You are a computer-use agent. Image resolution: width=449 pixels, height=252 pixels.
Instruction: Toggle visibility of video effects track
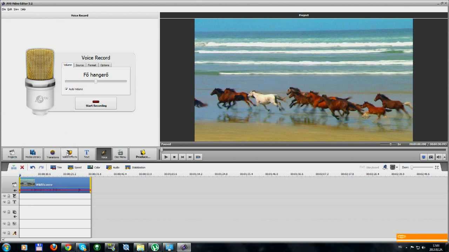(4, 196)
